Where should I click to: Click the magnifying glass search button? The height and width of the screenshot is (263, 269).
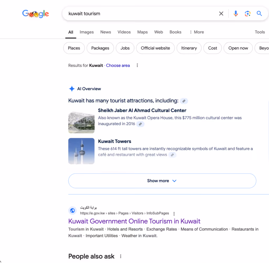pos(259,14)
